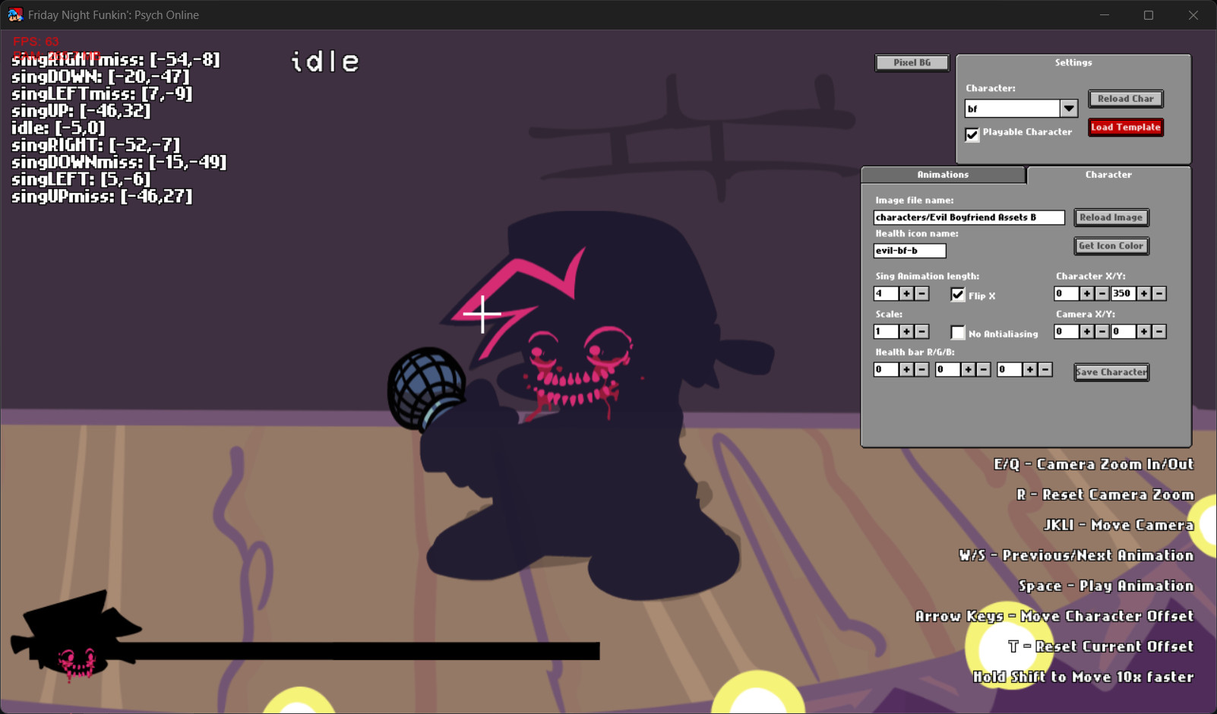Click the "singDOWN: [-20,-47]" offset text
1217x714 pixels.
100,77
